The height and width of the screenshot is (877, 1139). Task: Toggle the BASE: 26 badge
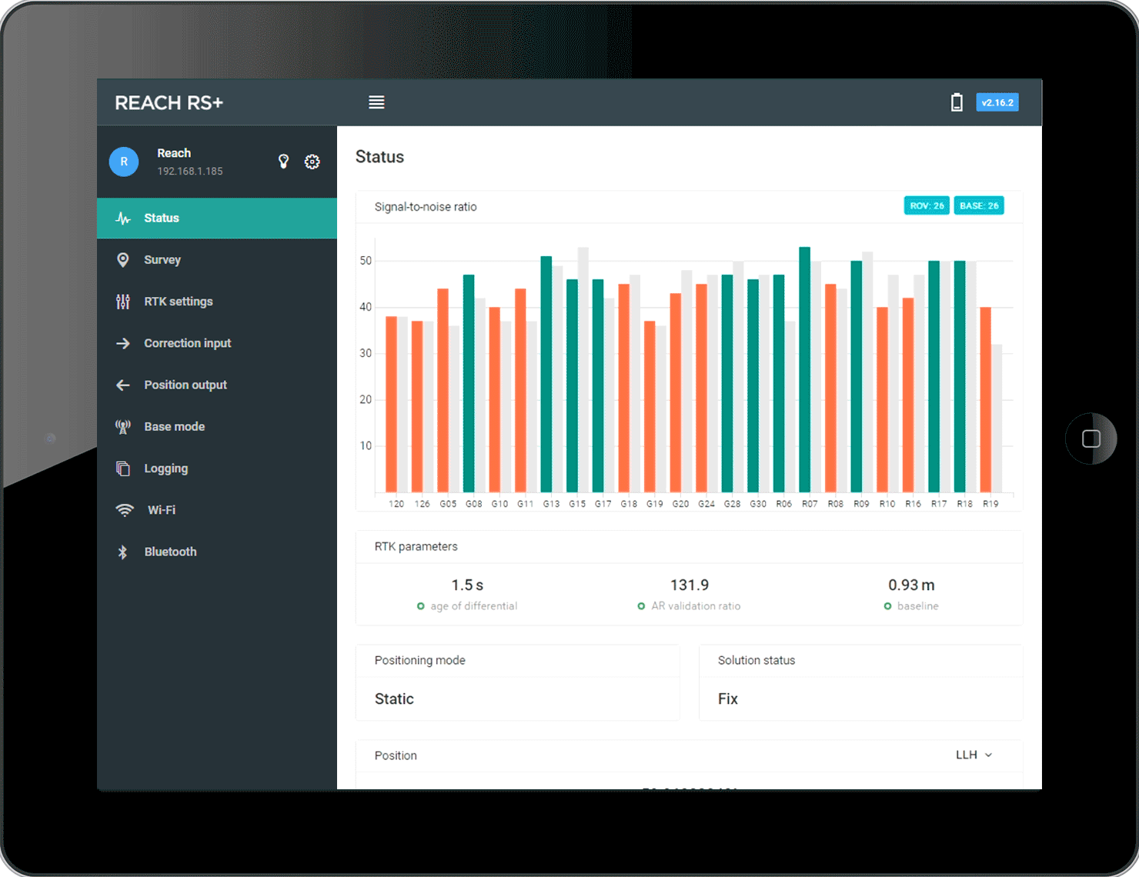[979, 206]
